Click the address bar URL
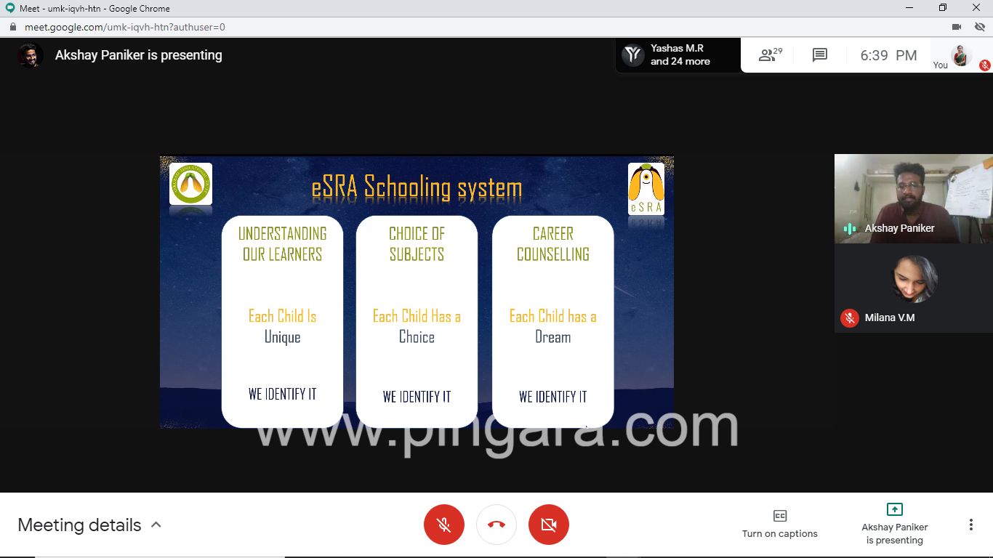This screenshot has height=558, width=993. click(x=124, y=27)
